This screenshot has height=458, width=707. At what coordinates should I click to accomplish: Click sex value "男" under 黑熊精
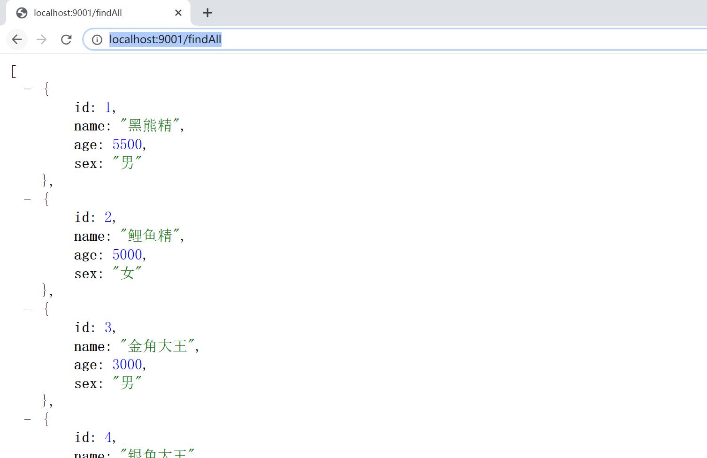pos(127,162)
